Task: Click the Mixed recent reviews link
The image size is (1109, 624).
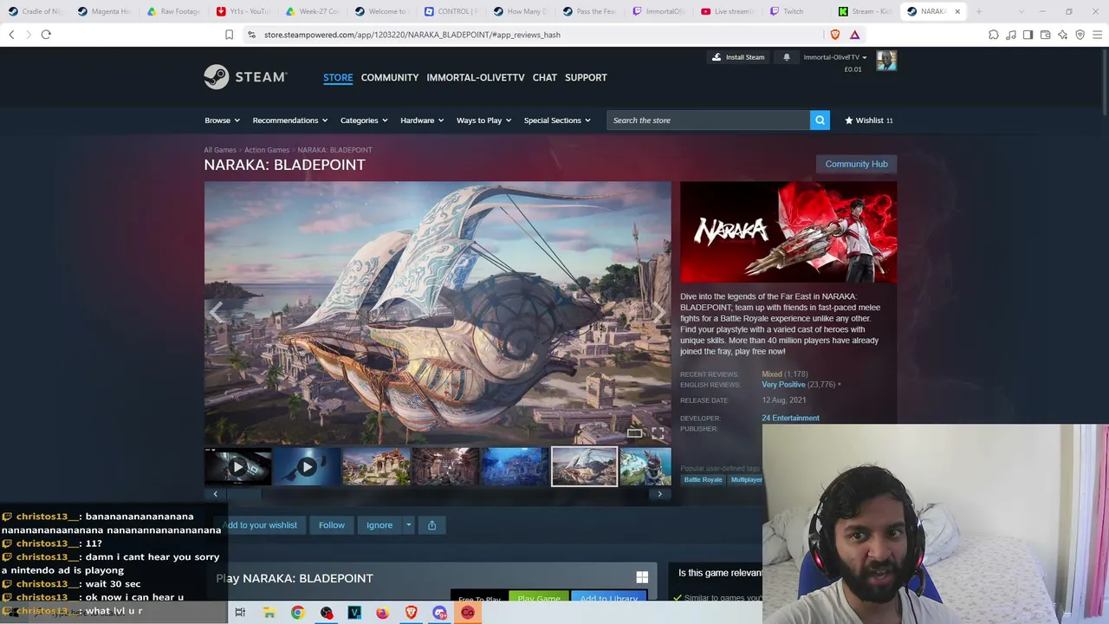Action: click(772, 374)
